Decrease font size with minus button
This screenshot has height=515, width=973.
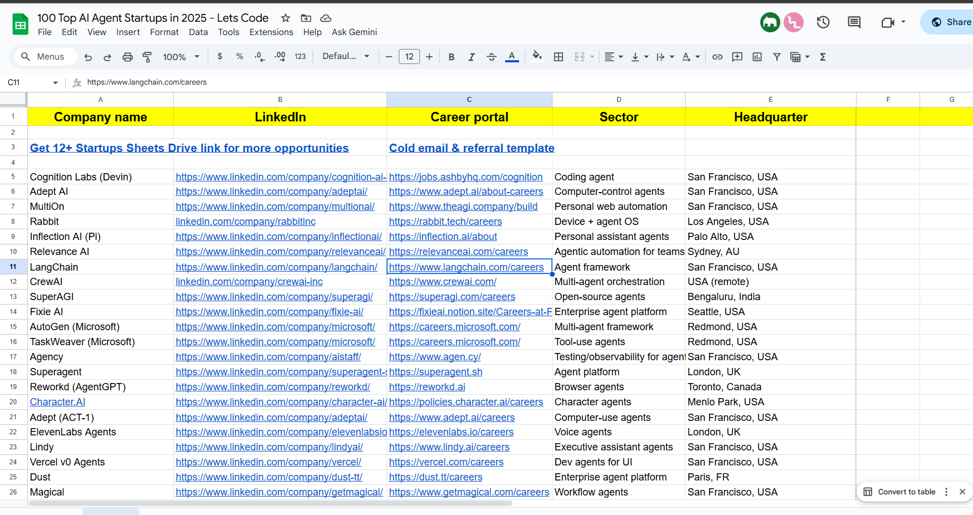click(x=389, y=57)
